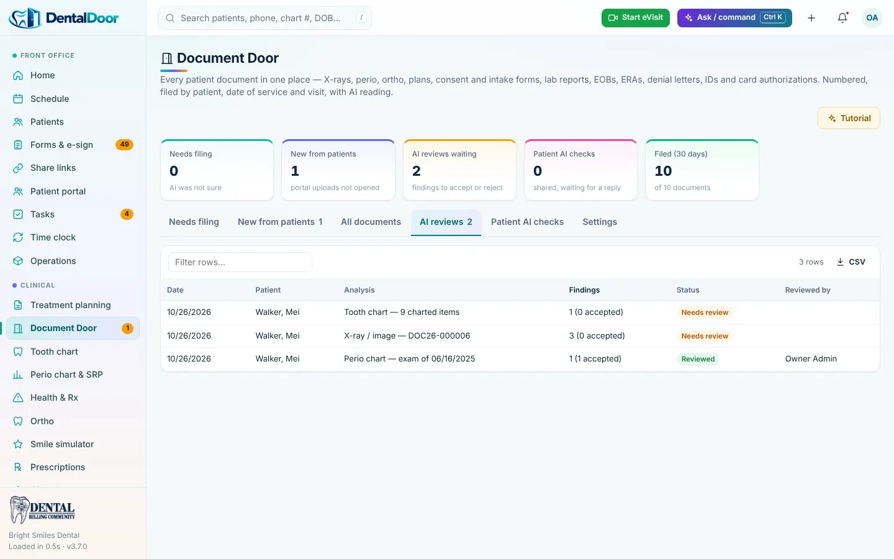Click the Filter rows input

(240, 262)
